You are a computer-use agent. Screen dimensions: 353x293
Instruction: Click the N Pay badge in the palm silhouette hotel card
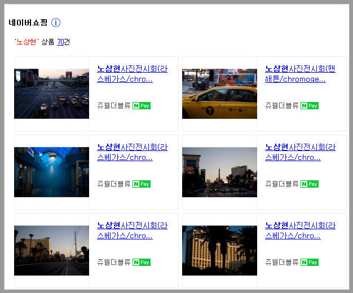pos(310,262)
